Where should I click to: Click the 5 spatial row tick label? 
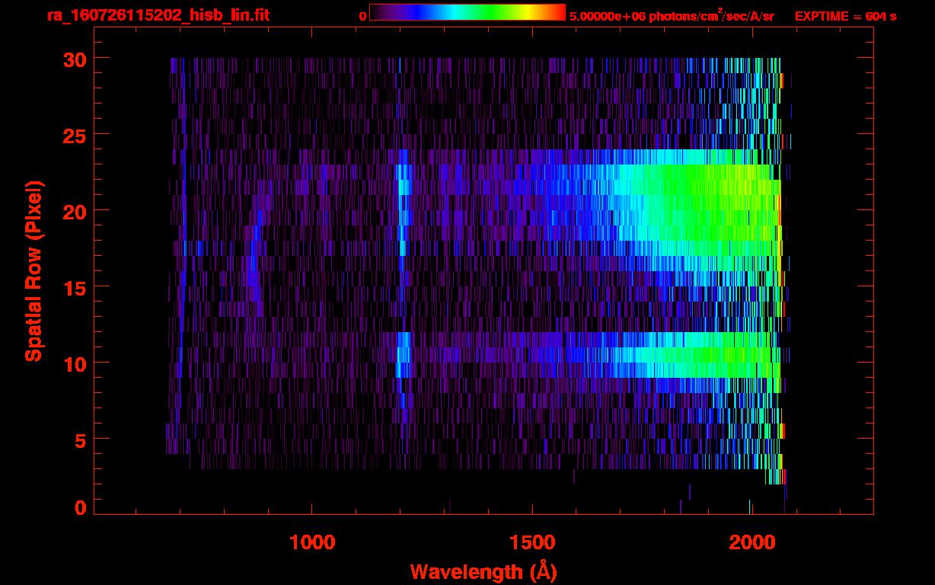(80, 440)
